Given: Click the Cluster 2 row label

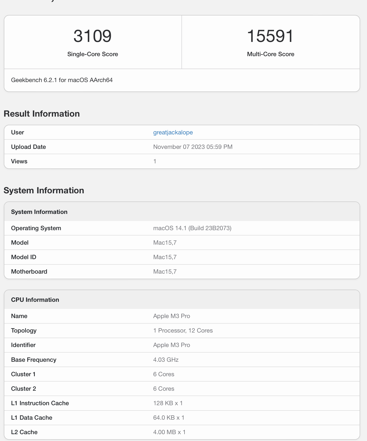Looking at the screenshot, I should click(24, 389).
